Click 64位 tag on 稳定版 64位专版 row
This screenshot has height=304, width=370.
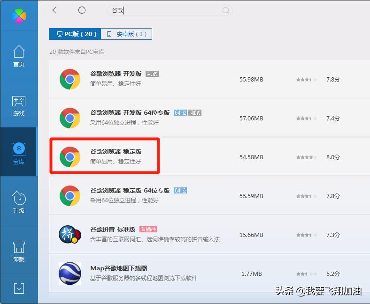[x=180, y=191]
